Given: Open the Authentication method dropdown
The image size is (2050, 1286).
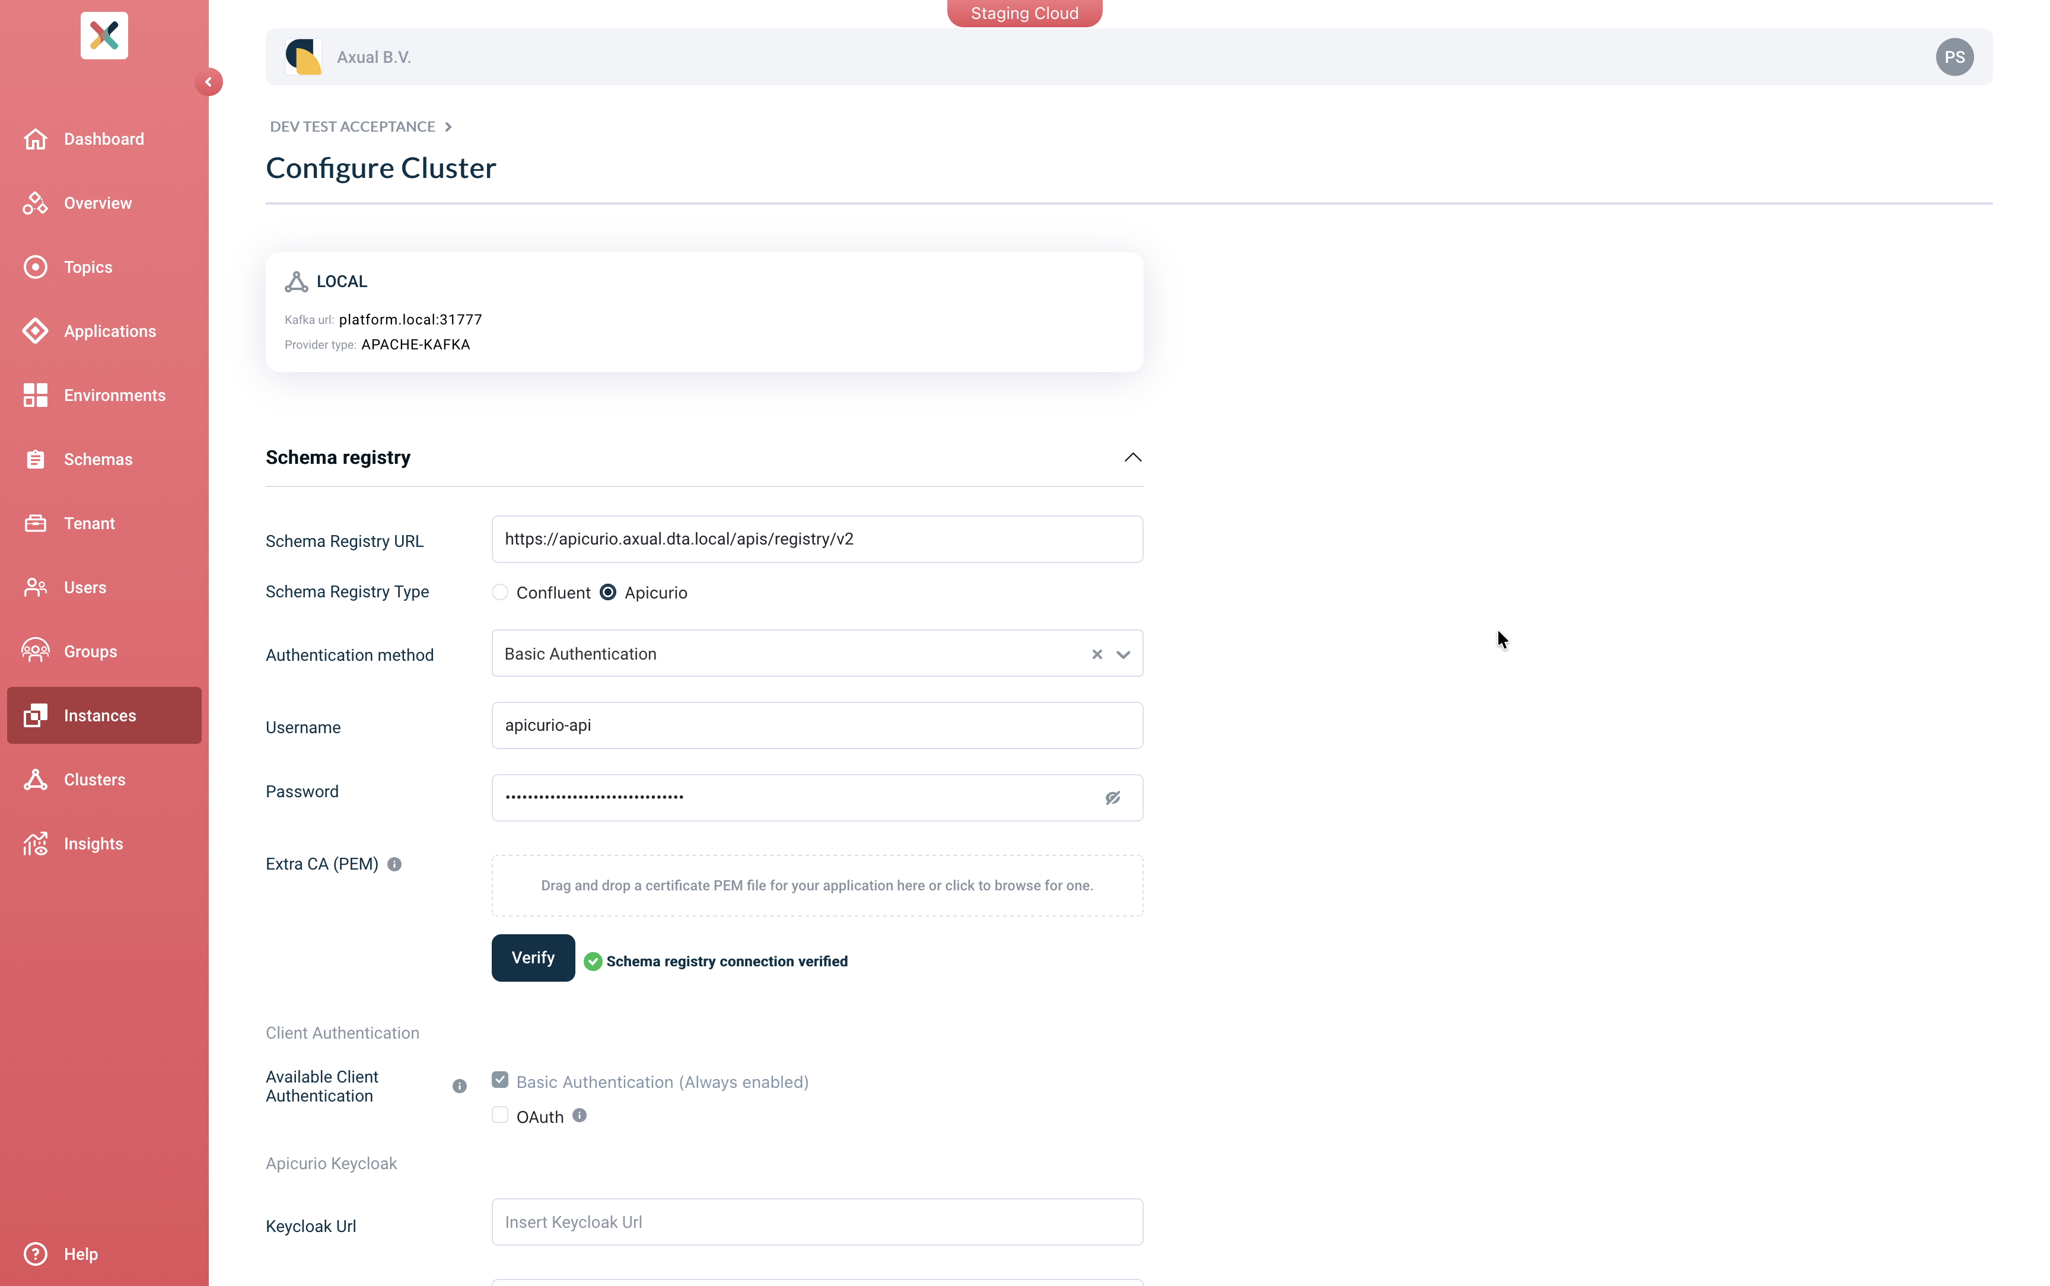Looking at the screenshot, I should click(1123, 654).
